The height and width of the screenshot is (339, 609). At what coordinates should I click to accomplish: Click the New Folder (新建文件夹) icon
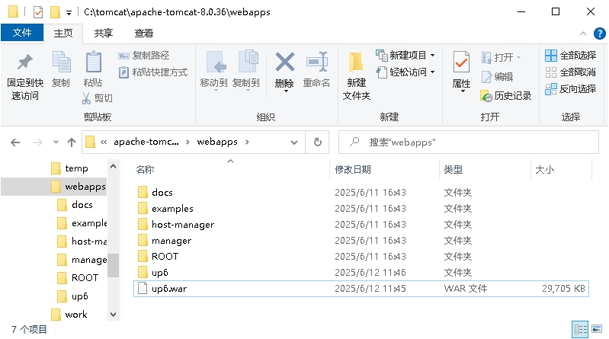click(356, 62)
